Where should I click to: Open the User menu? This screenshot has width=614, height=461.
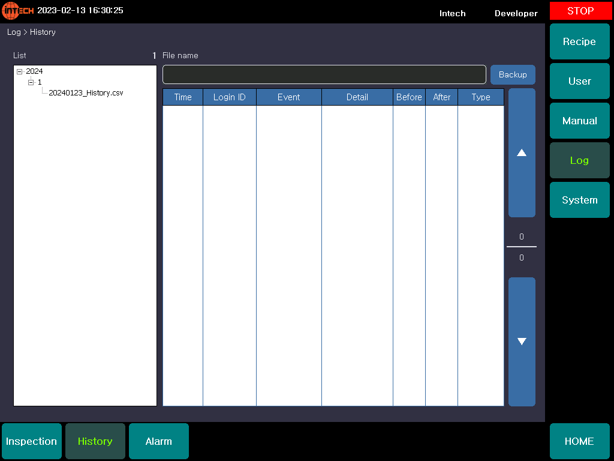(579, 81)
